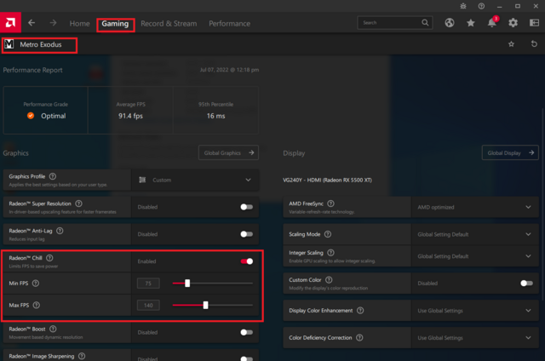
Task: Click the vertical scrollbar
Action: 542,203
